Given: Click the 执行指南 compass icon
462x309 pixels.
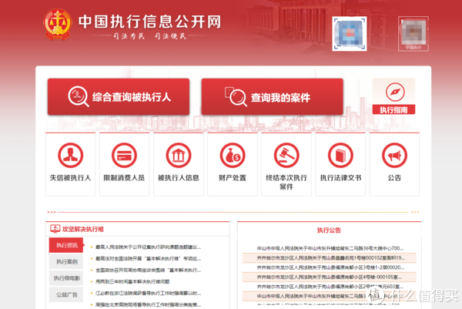Looking at the screenshot, I should 395,92.
